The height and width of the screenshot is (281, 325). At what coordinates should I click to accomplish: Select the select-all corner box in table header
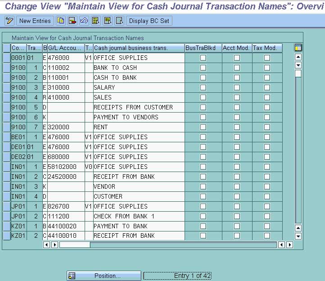tap(7, 48)
